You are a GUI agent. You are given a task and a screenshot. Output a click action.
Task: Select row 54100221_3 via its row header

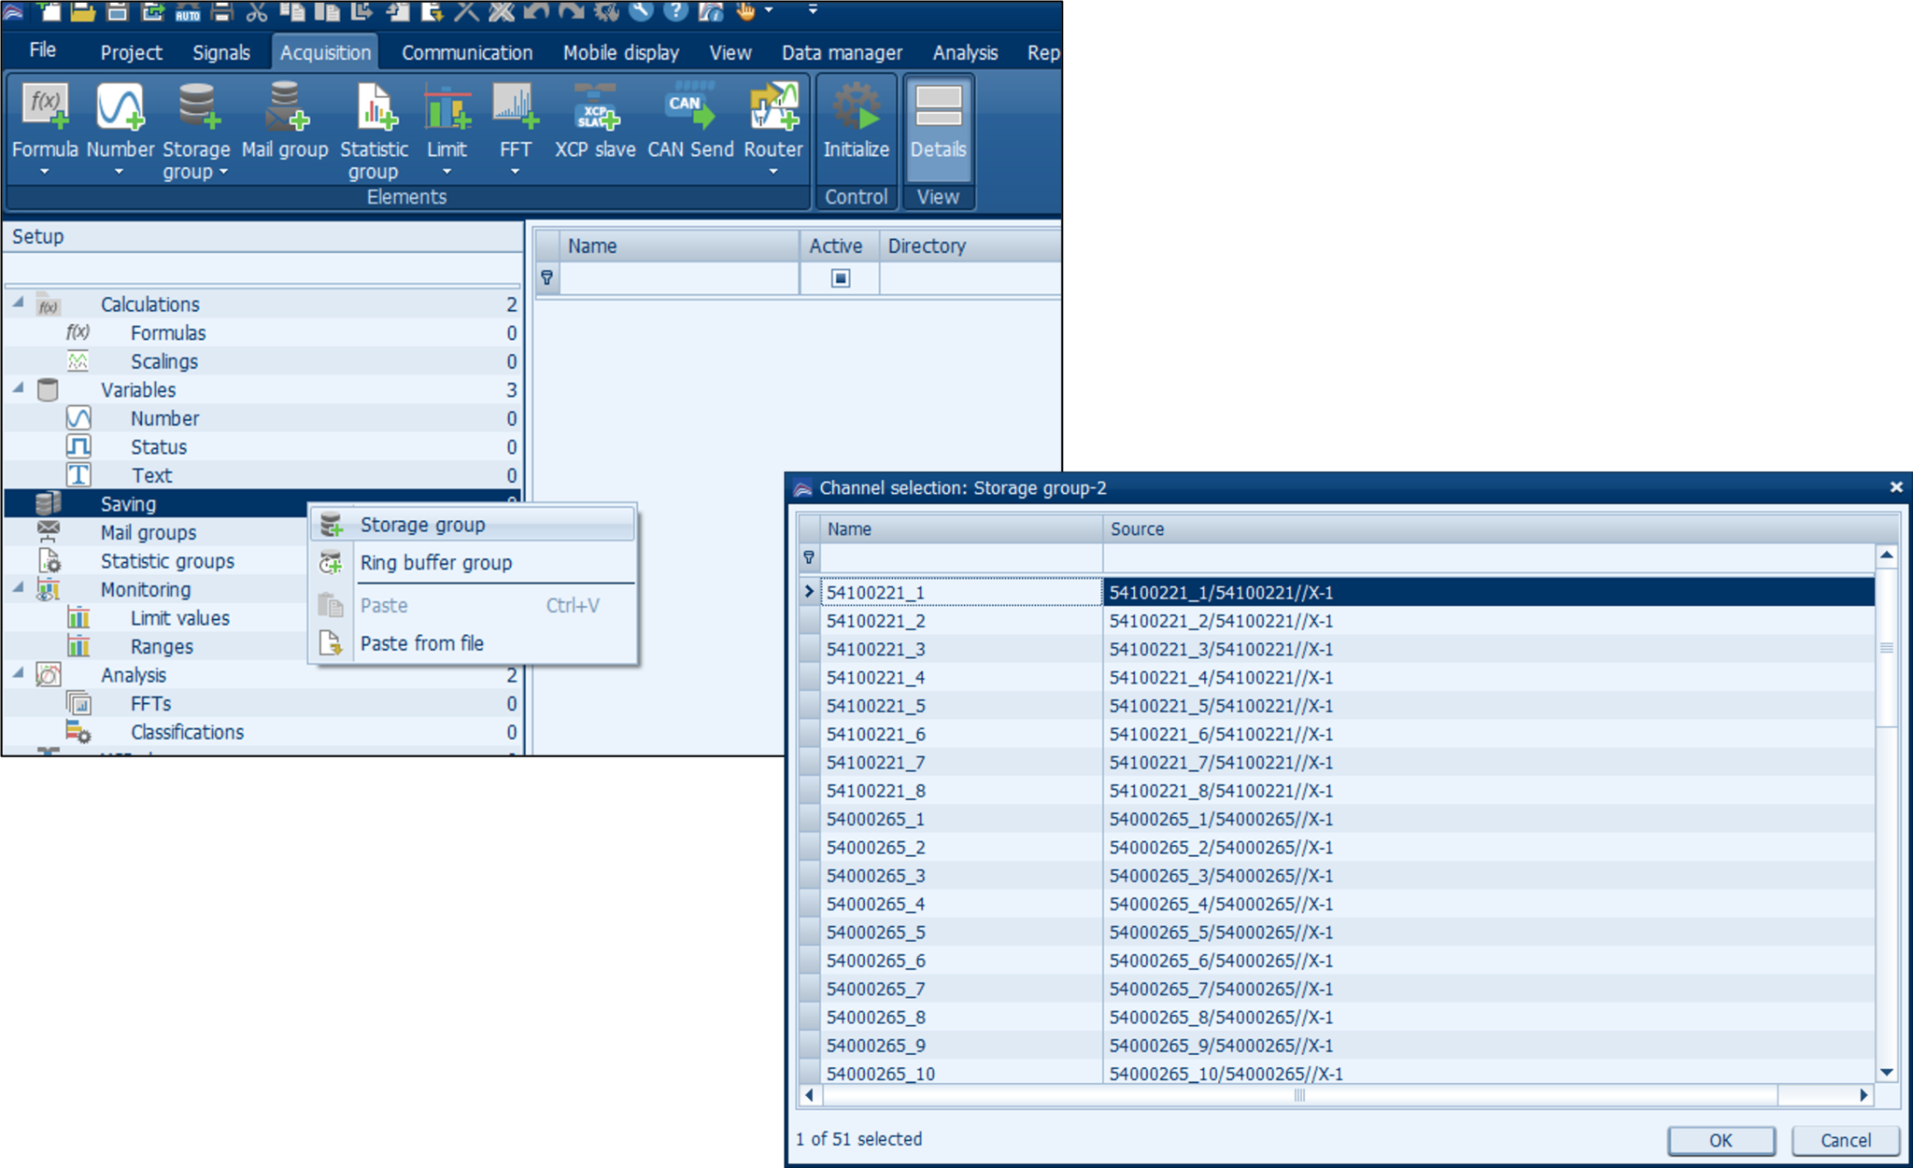(809, 649)
